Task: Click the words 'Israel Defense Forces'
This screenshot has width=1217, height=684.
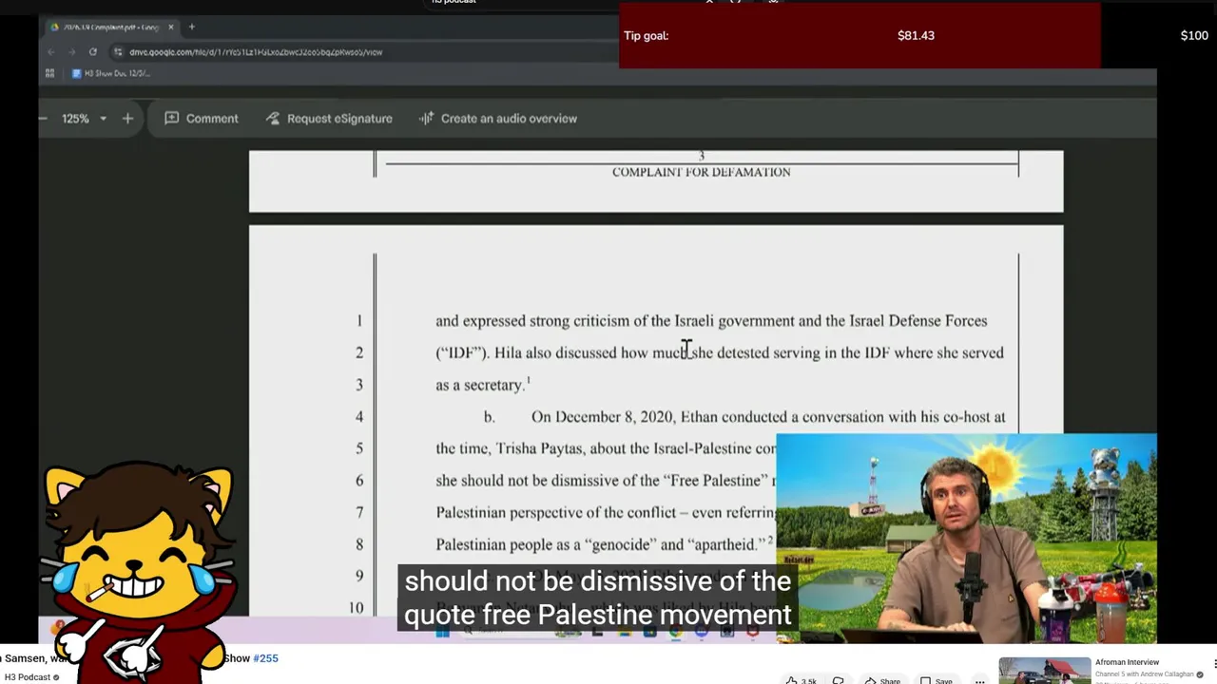Action: coord(918,321)
